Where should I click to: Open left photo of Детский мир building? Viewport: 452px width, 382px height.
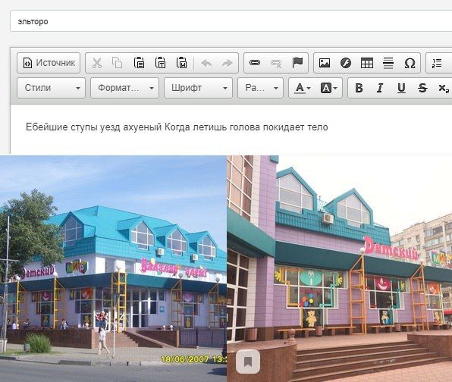(x=113, y=269)
